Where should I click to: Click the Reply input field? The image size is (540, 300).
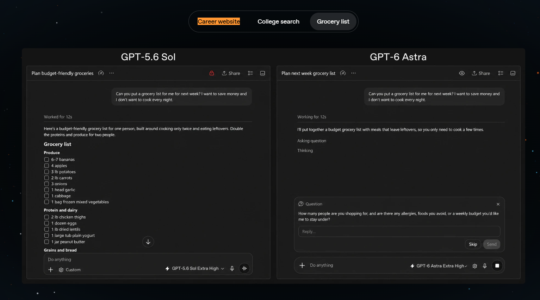pos(399,231)
